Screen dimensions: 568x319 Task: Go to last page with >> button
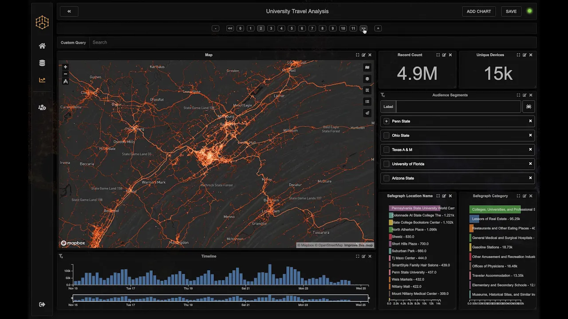tap(363, 28)
